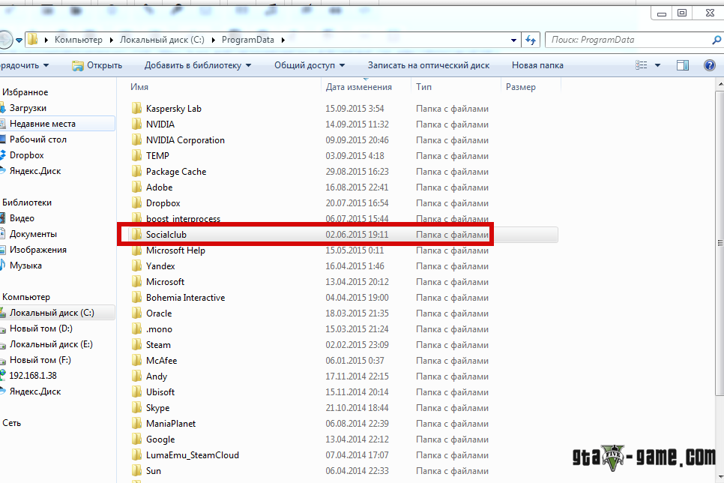Select Локальный диск (C:) in sidebar

pos(52,313)
